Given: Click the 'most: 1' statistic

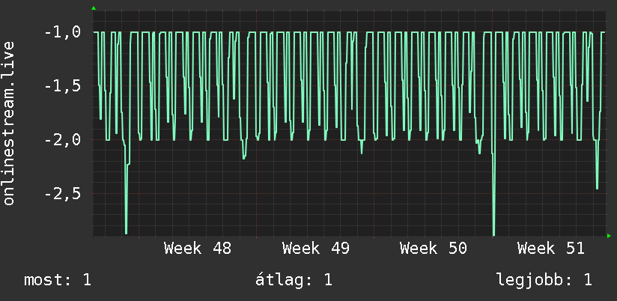Looking at the screenshot, I should click(x=58, y=280).
